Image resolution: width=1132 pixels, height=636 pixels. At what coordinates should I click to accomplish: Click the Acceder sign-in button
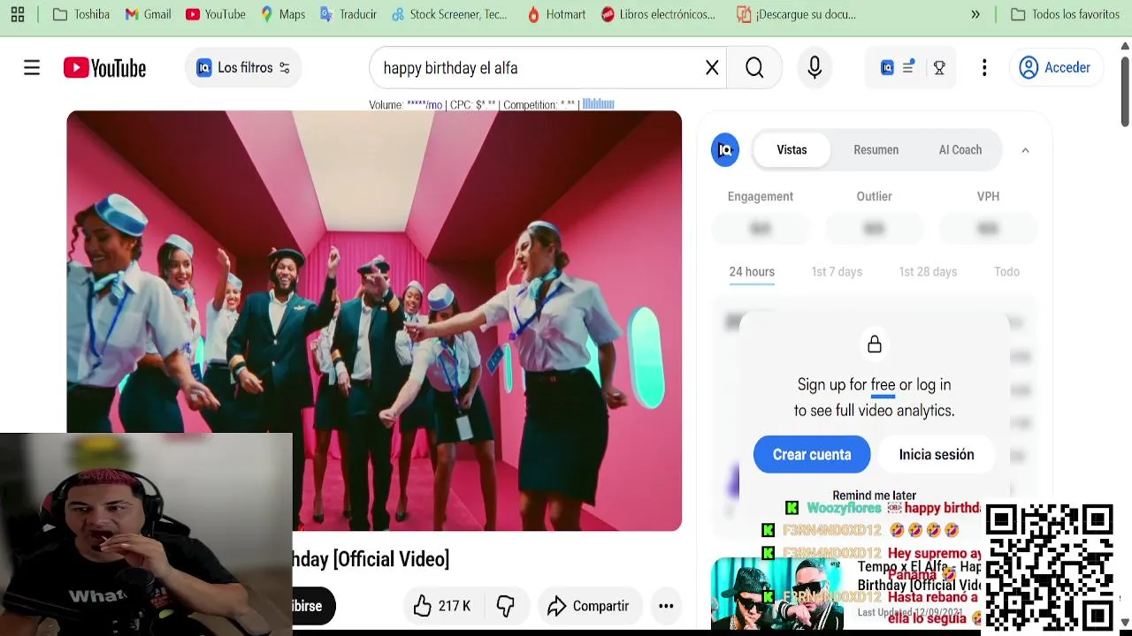1055,68
